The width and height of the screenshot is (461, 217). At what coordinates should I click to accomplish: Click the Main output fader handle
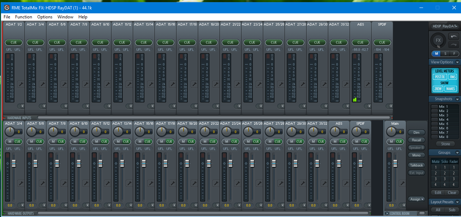pyautogui.click(x=395, y=163)
